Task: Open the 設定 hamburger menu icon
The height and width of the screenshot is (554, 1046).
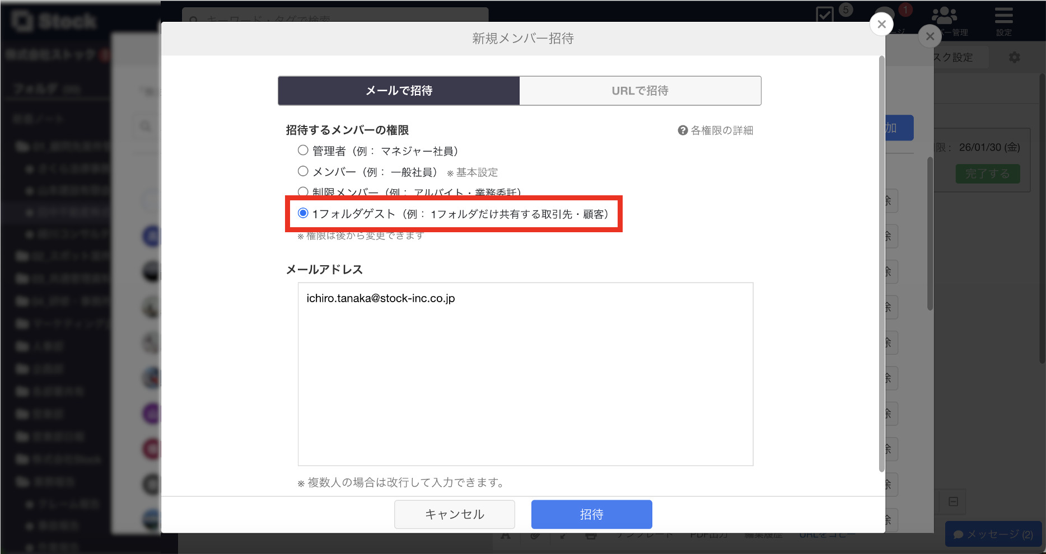Action: (x=1003, y=16)
